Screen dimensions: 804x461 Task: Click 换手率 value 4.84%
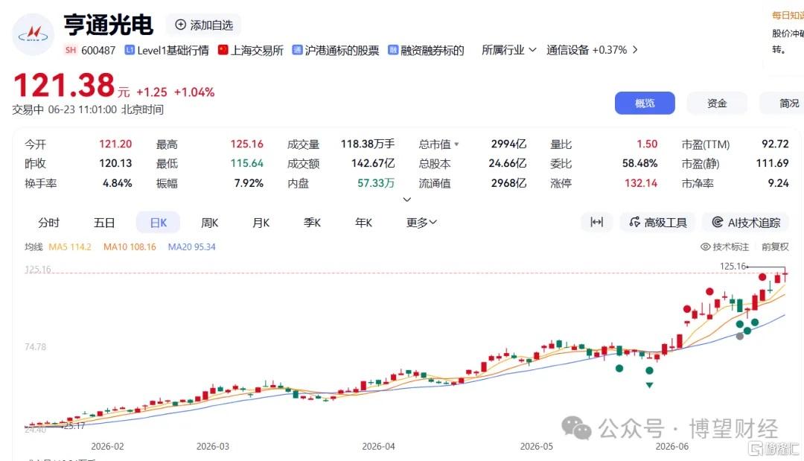tap(117, 183)
